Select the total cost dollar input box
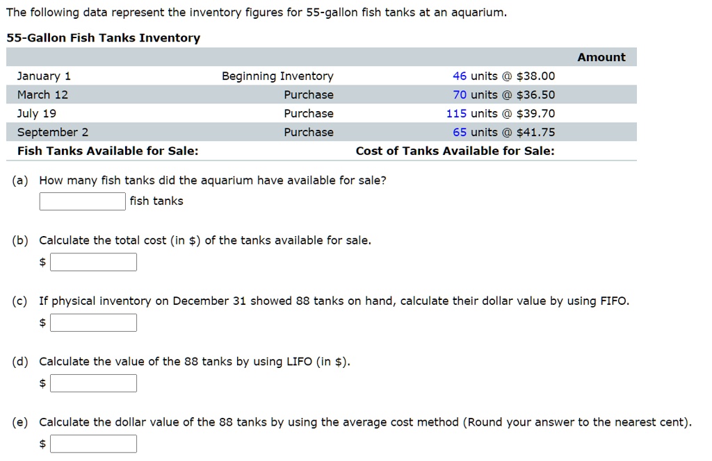This screenshot has height=461, width=712. coord(93,262)
